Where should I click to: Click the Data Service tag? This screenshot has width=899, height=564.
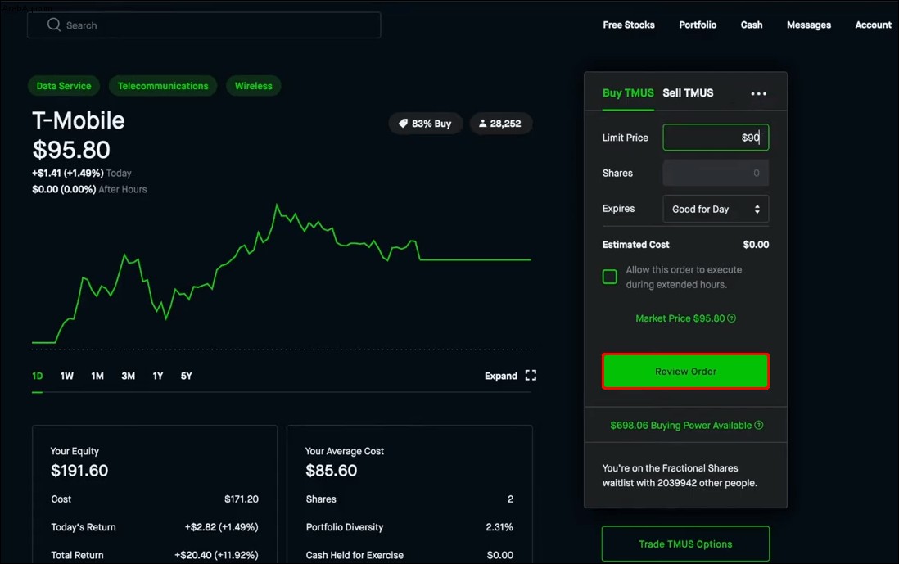pyautogui.click(x=64, y=86)
